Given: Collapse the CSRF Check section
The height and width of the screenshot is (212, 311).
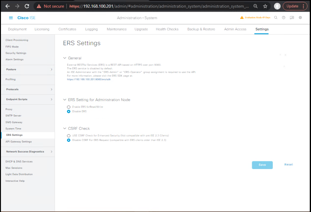Looking at the screenshot, I should 65,129.
